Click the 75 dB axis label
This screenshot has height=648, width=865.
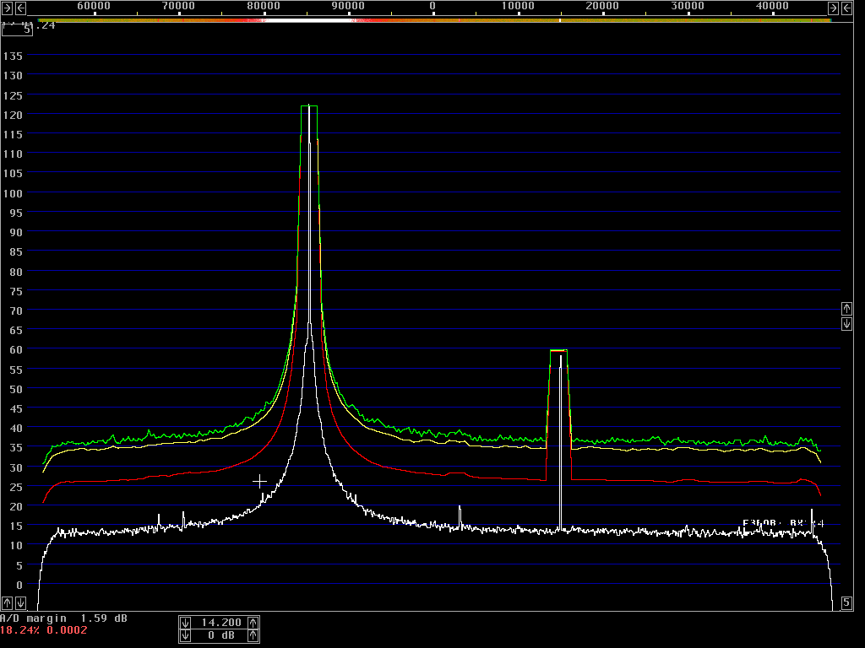[16, 291]
